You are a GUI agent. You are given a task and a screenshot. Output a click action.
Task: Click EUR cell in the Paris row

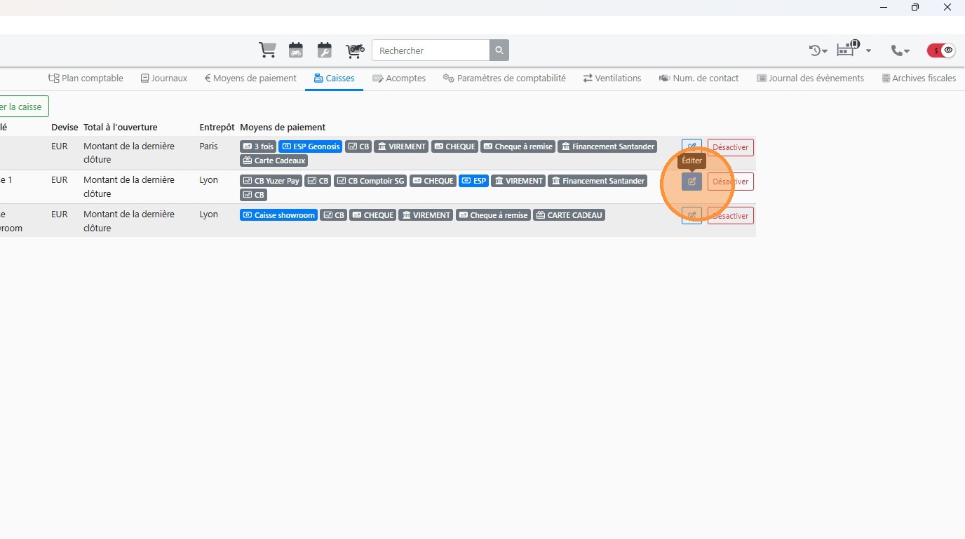coord(60,146)
